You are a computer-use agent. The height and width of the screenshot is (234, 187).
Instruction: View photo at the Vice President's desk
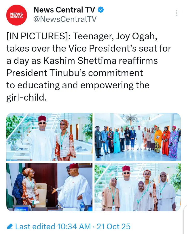point(49,187)
